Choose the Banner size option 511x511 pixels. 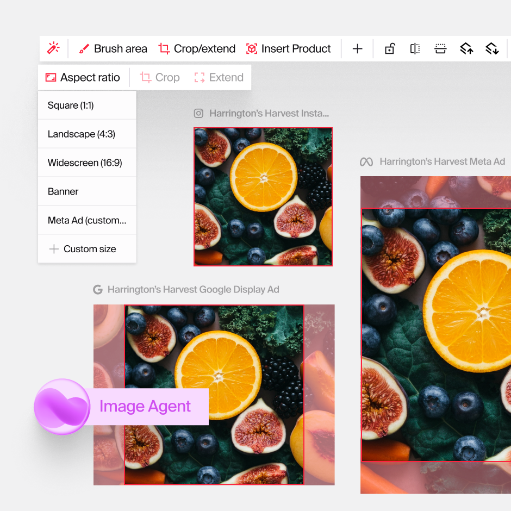[87, 191]
